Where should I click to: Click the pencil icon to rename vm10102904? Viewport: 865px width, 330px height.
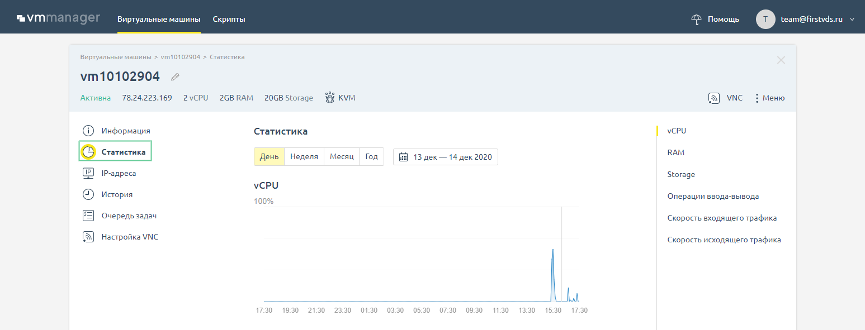coord(175,77)
